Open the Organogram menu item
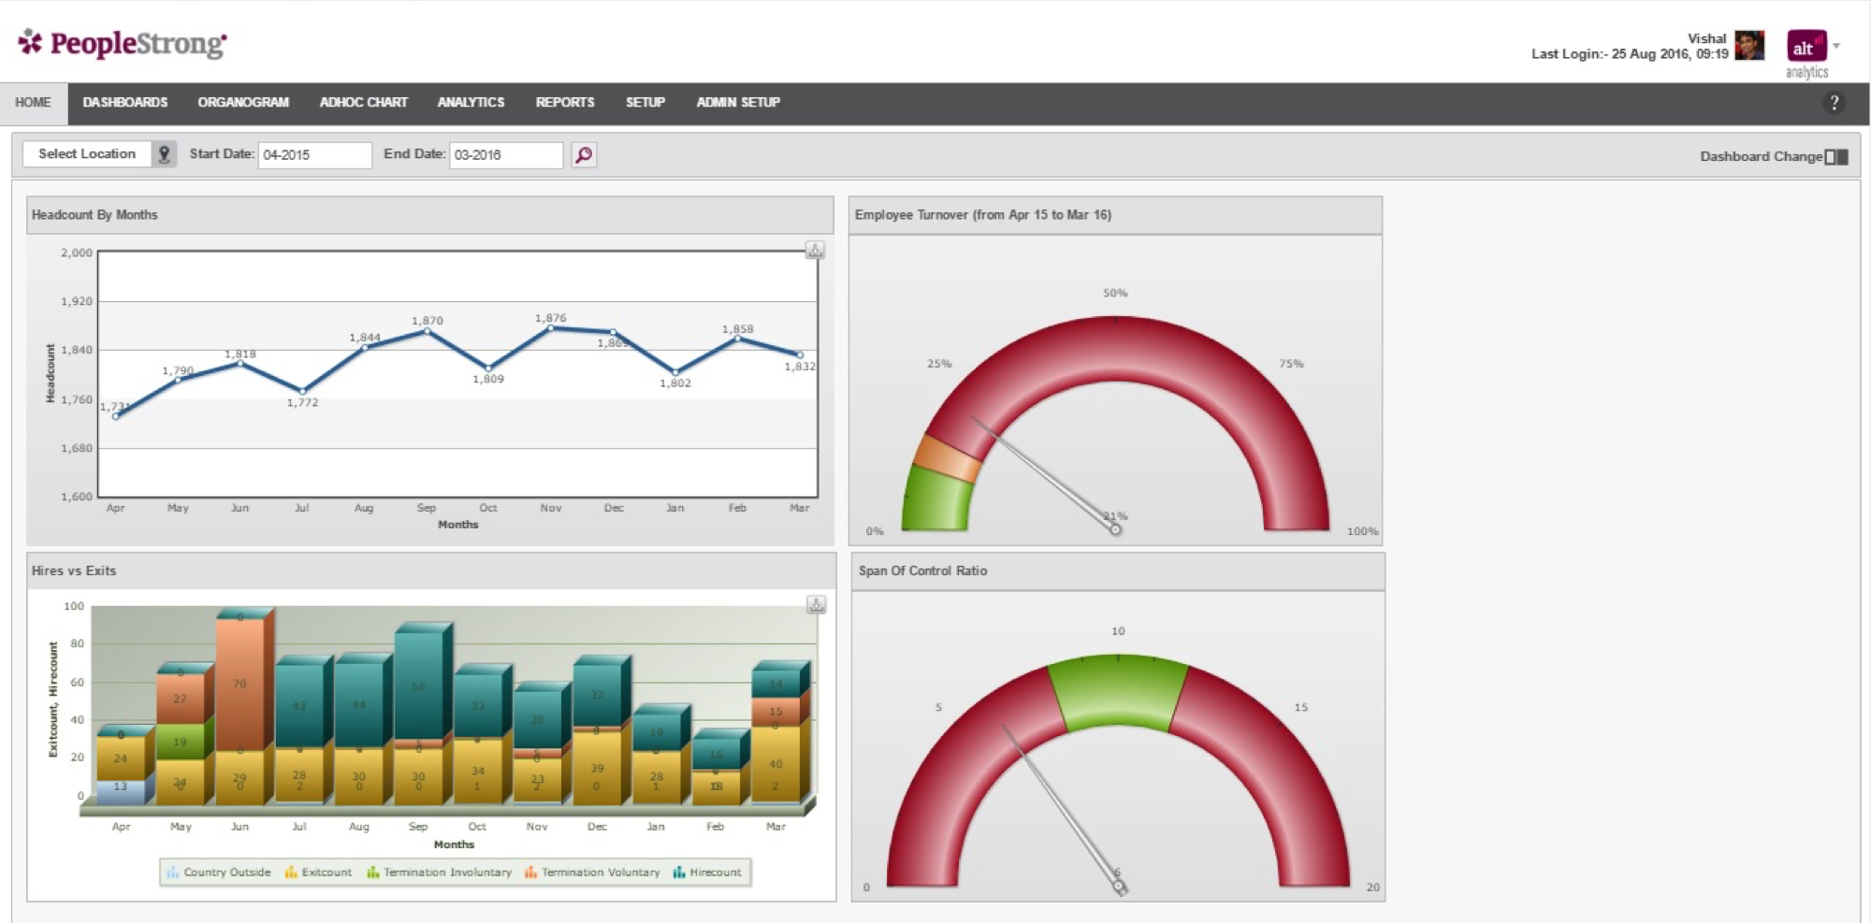This screenshot has width=1871, height=924. [243, 103]
